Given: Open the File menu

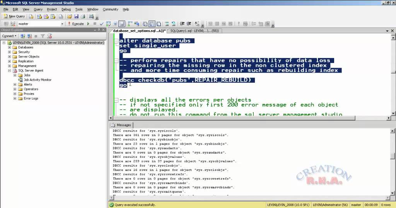Looking at the screenshot, I should coord(6,9).
